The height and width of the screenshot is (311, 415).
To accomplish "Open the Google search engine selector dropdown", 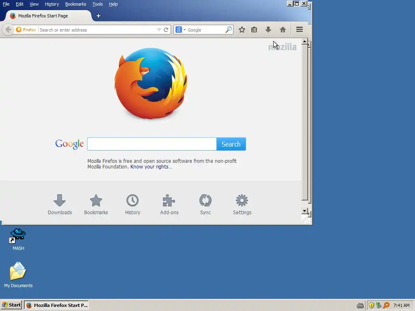I will [180, 30].
